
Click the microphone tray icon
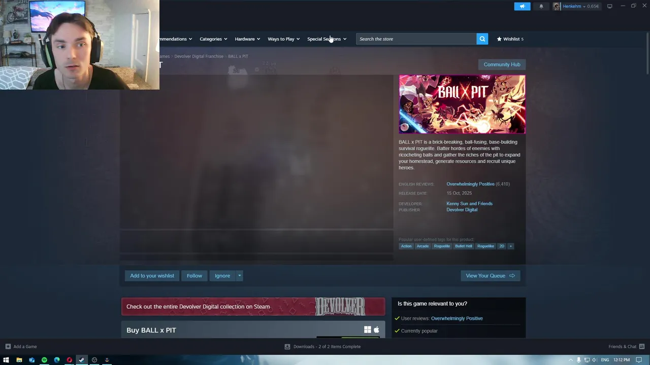tap(578, 360)
